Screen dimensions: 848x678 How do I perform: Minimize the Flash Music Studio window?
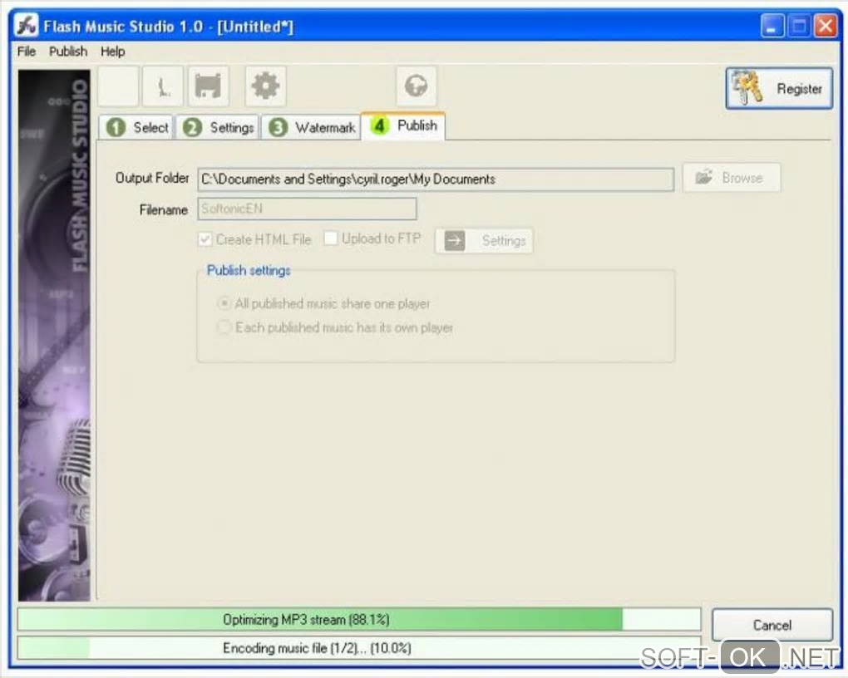pos(772,26)
